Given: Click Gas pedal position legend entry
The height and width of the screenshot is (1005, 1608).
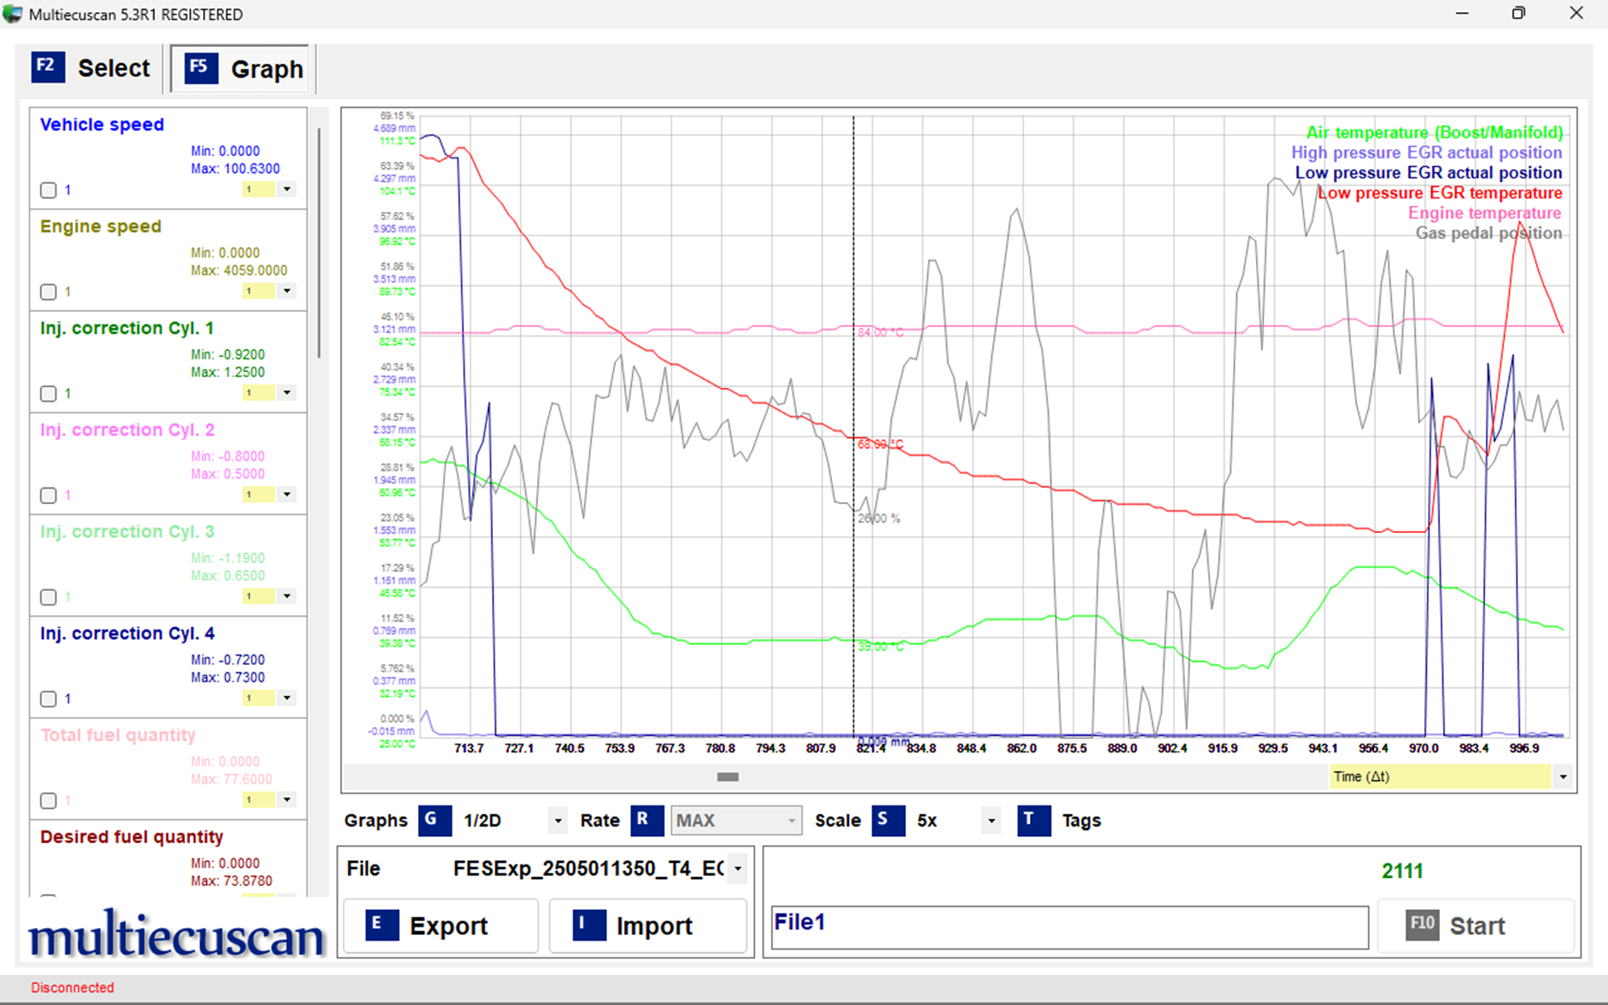Looking at the screenshot, I should point(1488,233).
